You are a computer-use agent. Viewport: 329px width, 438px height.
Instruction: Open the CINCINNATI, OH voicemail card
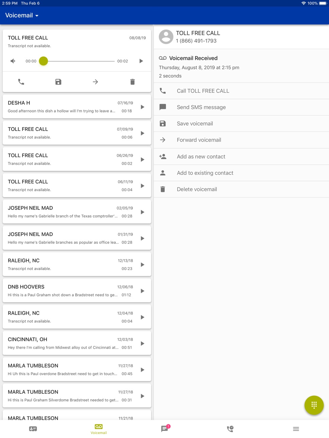[77, 343]
